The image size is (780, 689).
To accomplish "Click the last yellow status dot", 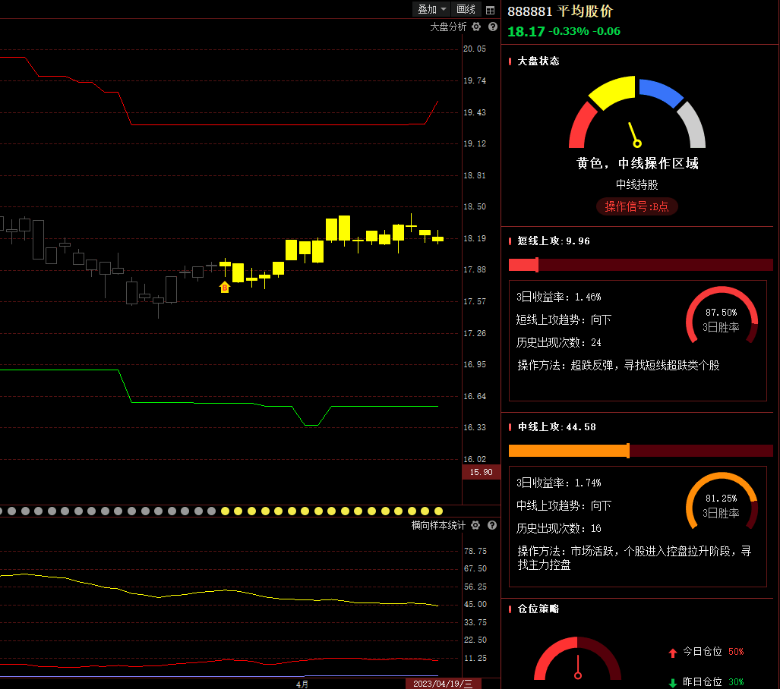I will [x=438, y=511].
